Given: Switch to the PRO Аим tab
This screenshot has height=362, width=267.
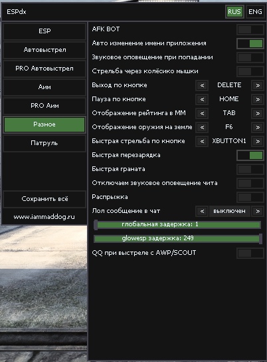Looking at the screenshot, I should pos(44,106).
